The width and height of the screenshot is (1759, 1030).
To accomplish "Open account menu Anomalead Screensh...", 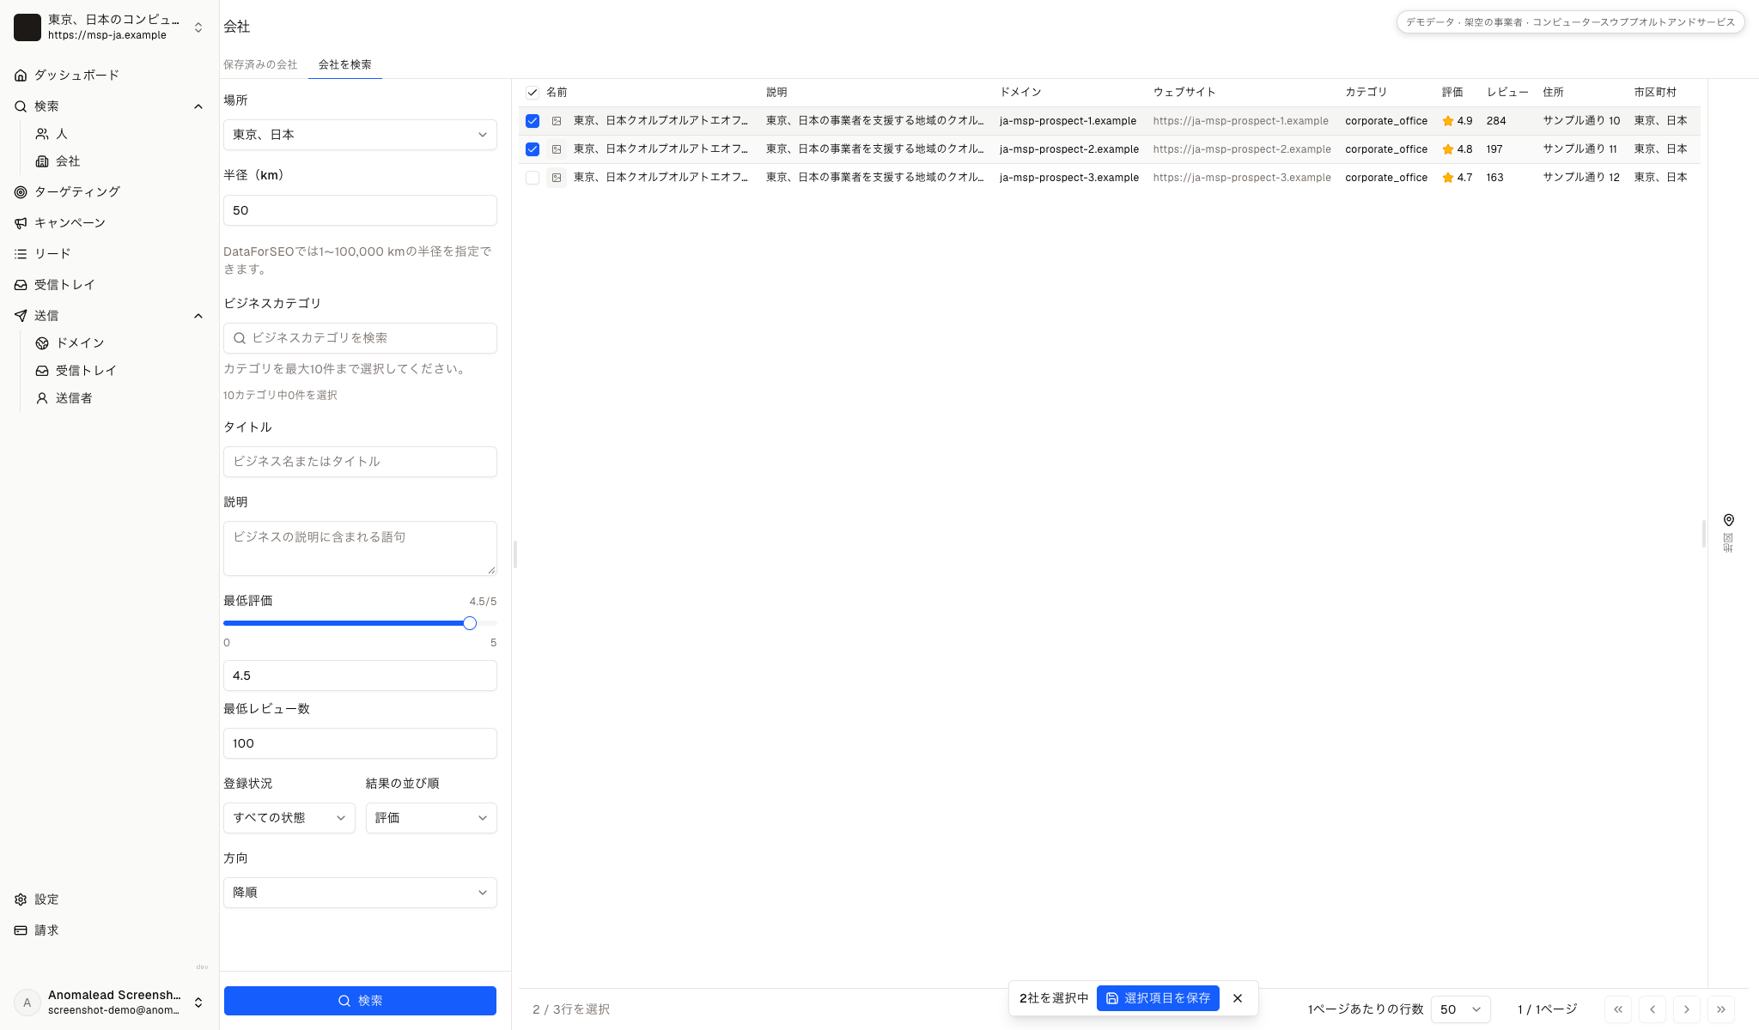I will 109,1003.
